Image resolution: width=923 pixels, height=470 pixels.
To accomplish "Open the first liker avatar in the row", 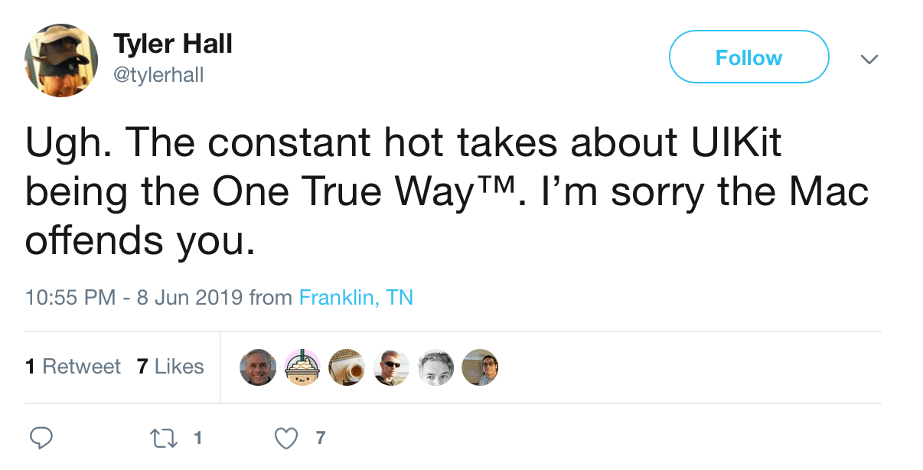I will point(257,367).
